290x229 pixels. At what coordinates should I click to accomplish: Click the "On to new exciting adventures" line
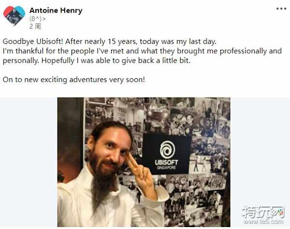pyautogui.click(x=74, y=80)
